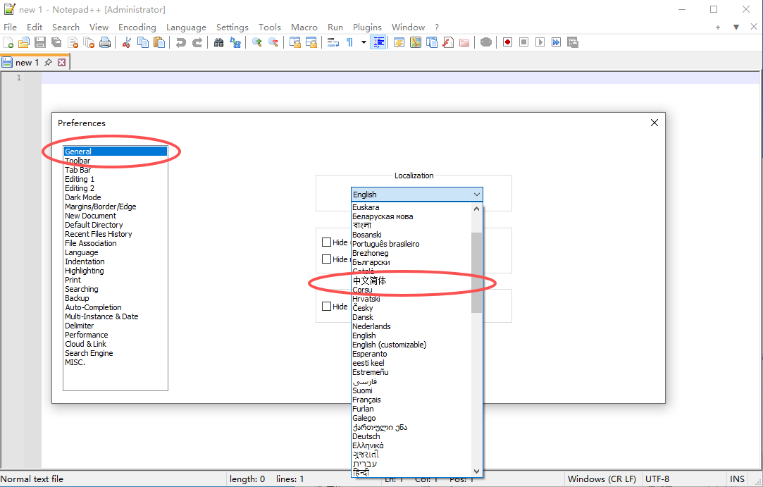
Task: Click the Print toolbar icon
Action: 105,42
